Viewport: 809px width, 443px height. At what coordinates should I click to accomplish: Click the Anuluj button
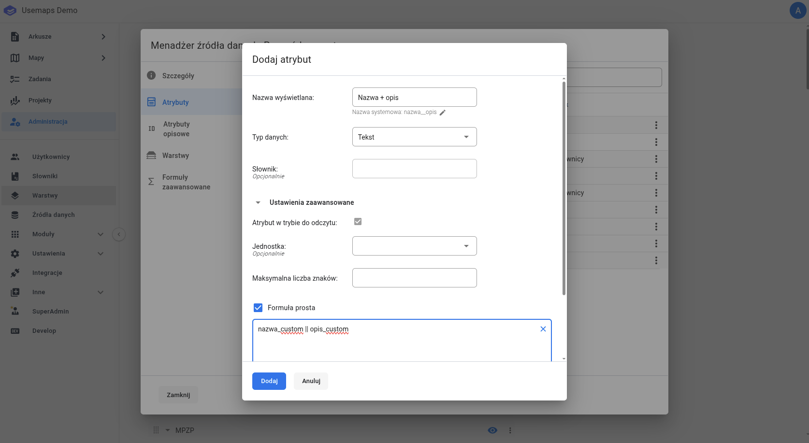point(311,381)
